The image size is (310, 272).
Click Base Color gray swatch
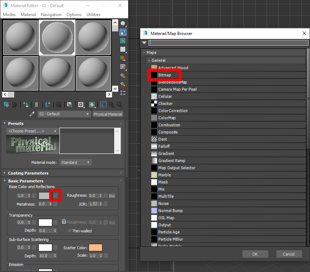point(44,196)
